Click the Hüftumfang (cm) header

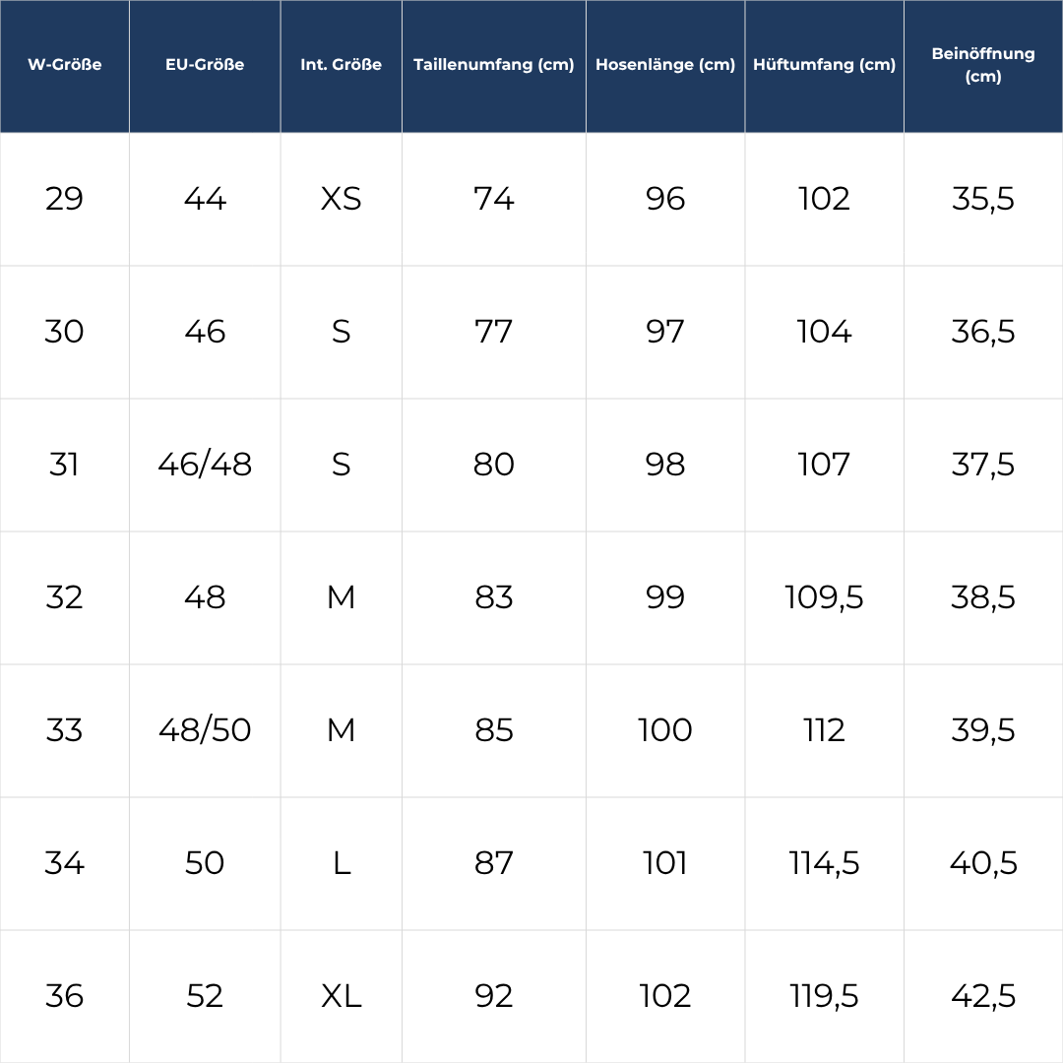(x=824, y=65)
